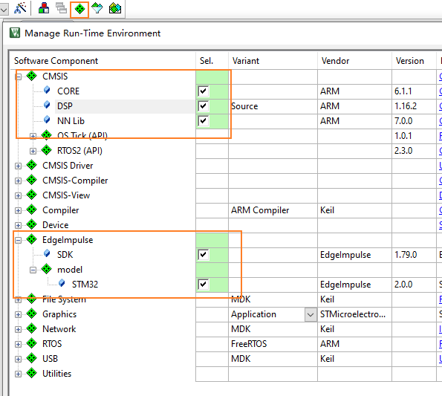This screenshot has width=442, height=396.
Task: Expand the RTOS2 (API) node
Action: [x=33, y=151]
